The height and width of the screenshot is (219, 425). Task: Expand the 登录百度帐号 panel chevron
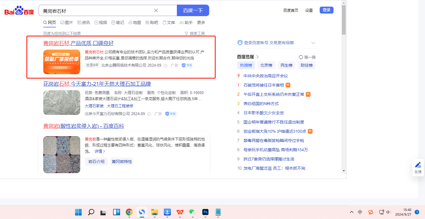coord(313,43)
